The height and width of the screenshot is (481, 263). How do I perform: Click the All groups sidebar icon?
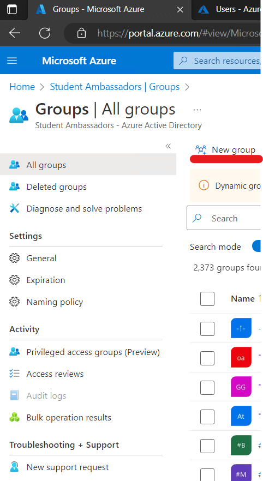[x=14, y=165]
